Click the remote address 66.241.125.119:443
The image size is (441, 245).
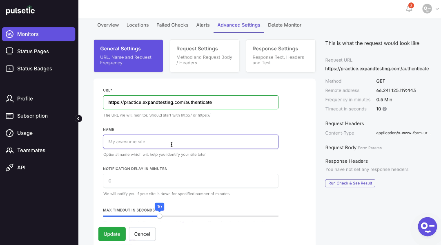click(396, 90)
